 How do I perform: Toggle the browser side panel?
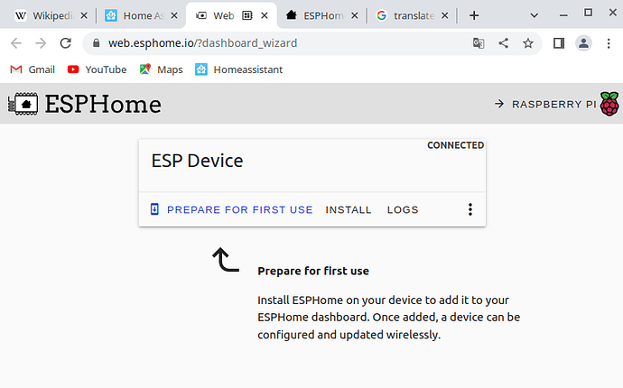(559, 43)
